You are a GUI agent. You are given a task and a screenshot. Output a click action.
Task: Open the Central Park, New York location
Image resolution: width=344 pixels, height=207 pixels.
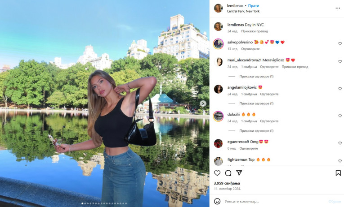click(x=243, y=11)
